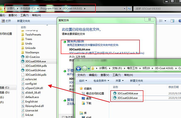This screenshot has height=118, width=181.
Task: Open the 工具(T) menu in back window
Action: 24,15
